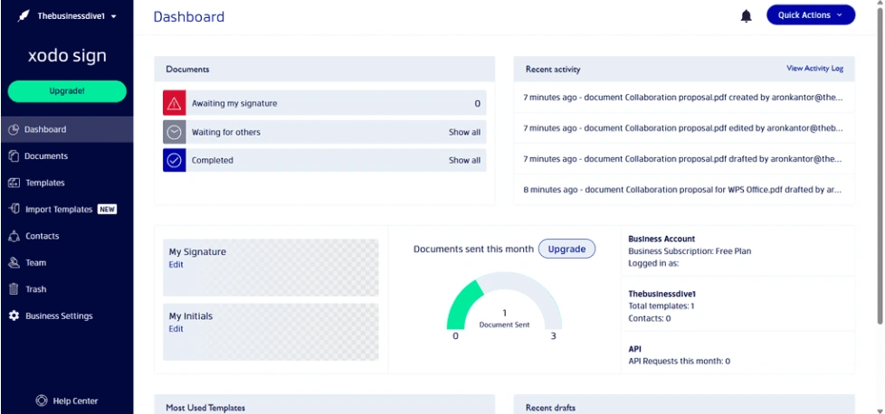Click the API Requests this month: 0 text

[679, 361]
